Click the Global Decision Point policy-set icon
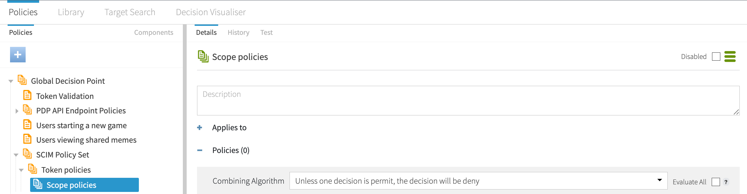747x194 pixels. click(x=22, y=80)
